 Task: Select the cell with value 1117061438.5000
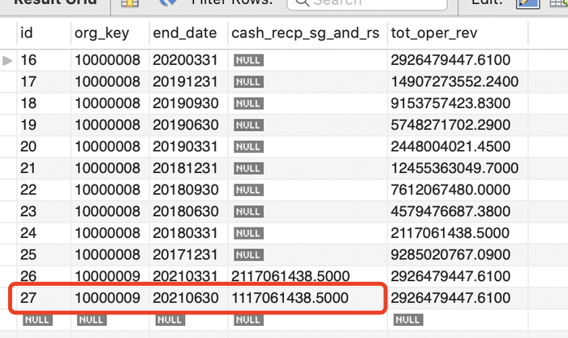coord(290,298)
